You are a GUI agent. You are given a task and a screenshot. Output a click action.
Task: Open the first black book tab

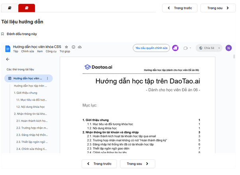coord(10,8)
